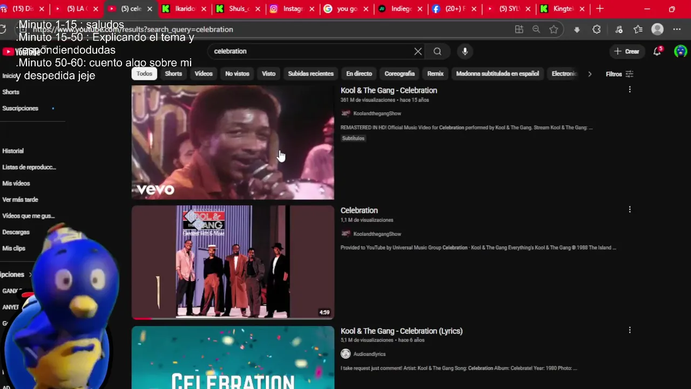The height and width of the screenshot is (389, 691).
Task: Open the Filtros options
Action: click(619, 74)
